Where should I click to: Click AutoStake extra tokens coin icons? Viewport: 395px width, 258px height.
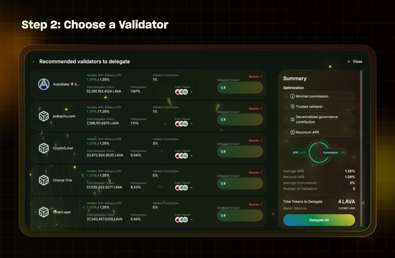181,92
